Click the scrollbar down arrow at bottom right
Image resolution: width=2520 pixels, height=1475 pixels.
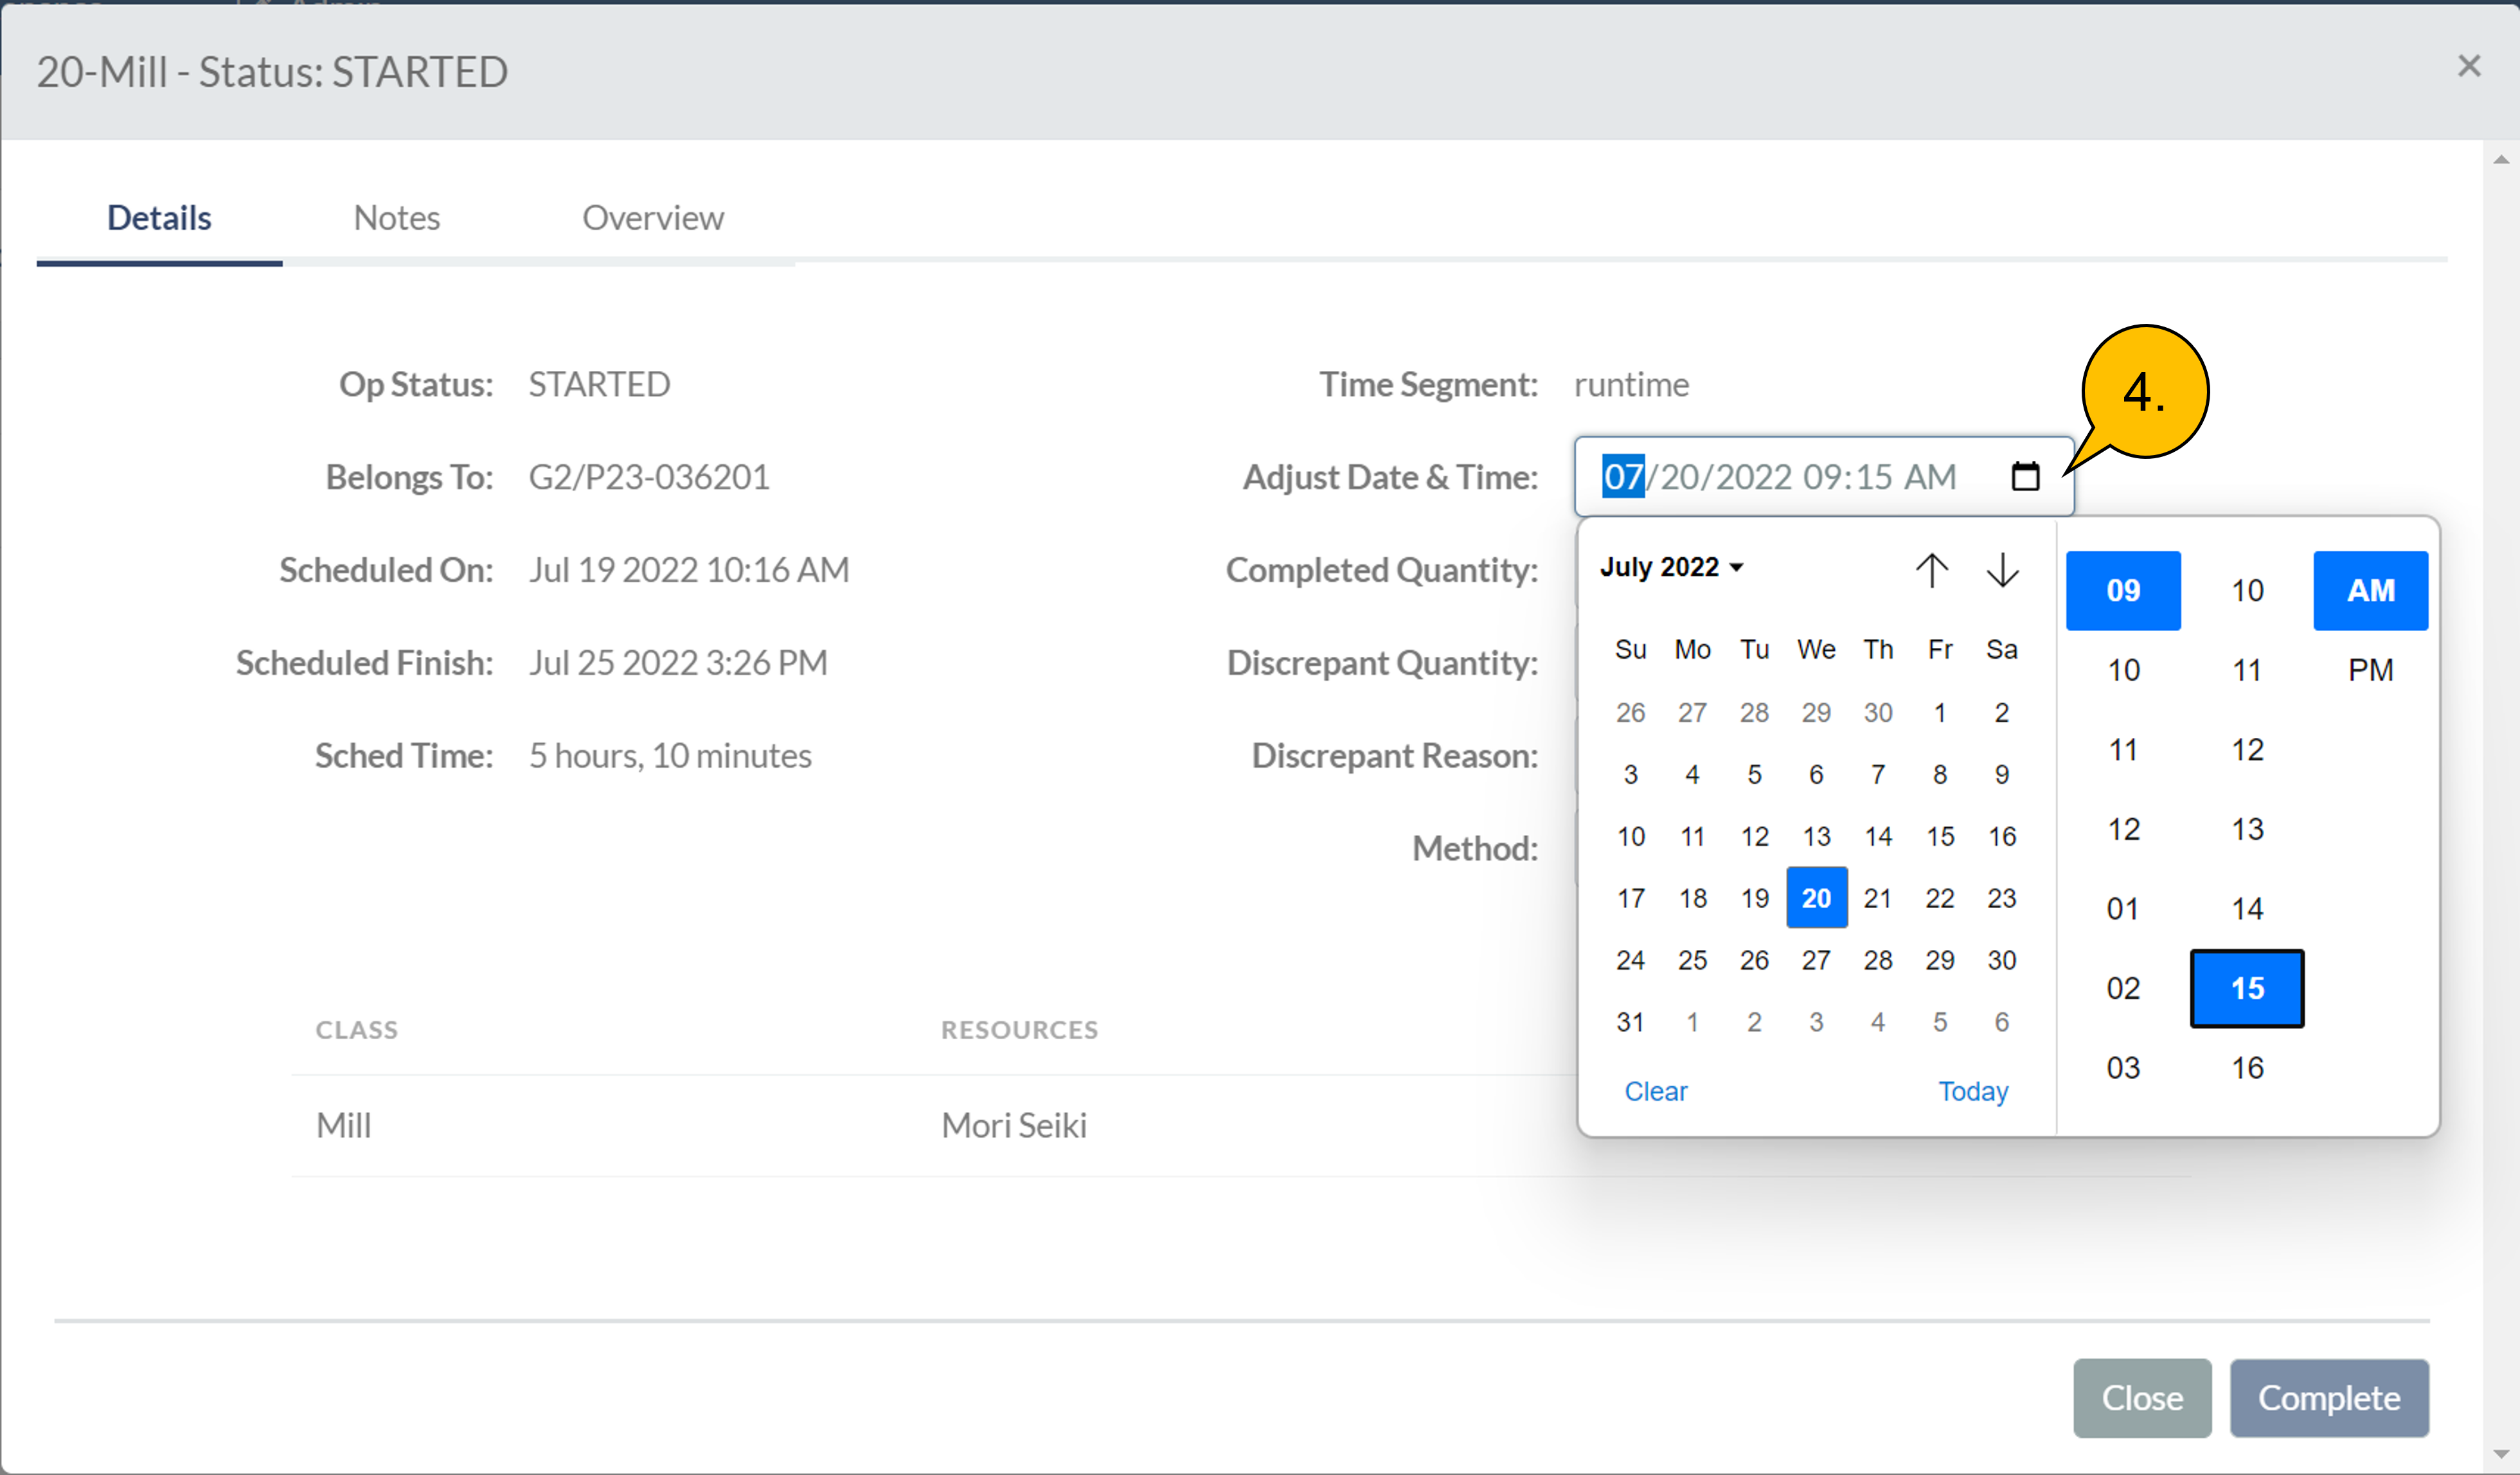point(2501,1455)
